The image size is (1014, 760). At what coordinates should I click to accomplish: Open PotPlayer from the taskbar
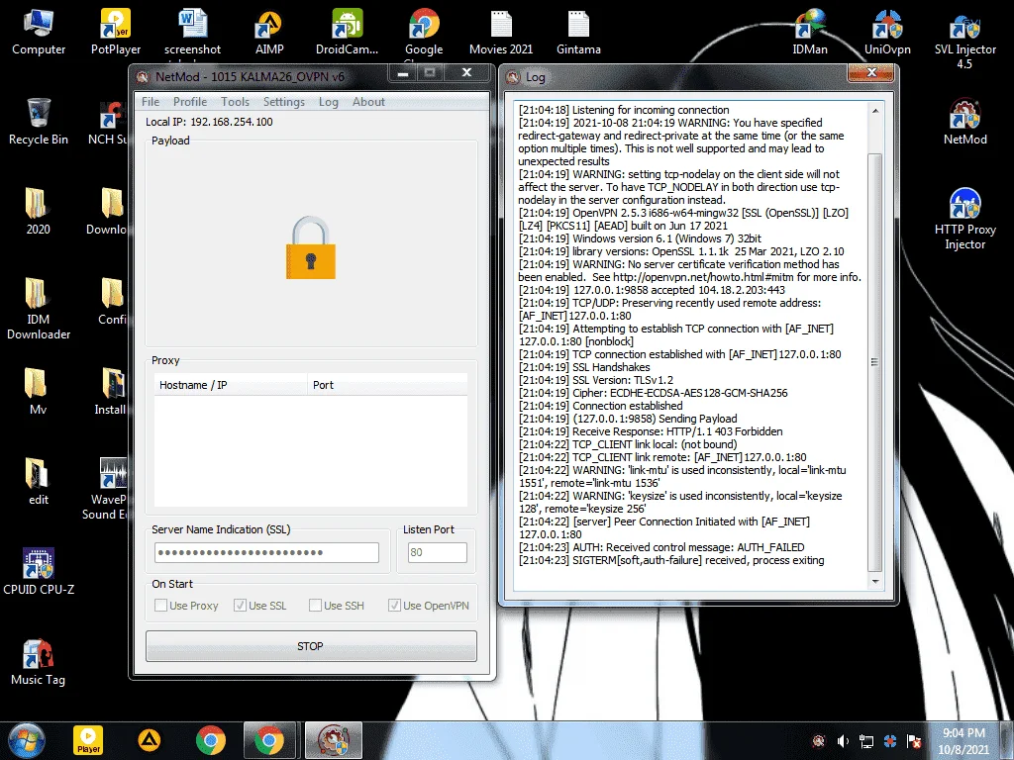click(x=88, y=740)
